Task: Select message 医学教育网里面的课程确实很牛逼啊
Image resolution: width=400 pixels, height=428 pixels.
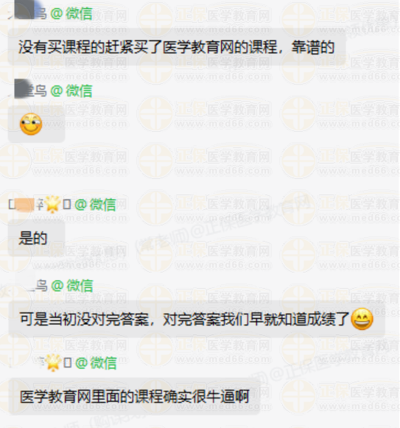Action: pos(134,396)
